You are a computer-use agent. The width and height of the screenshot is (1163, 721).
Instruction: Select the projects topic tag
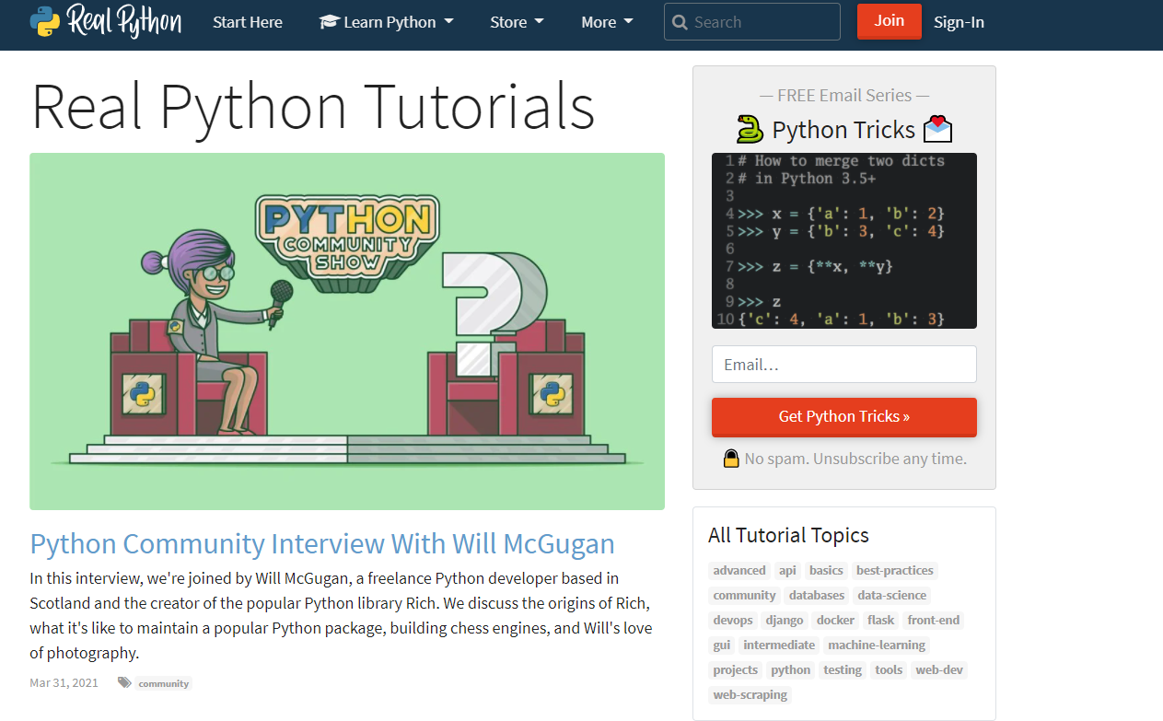[736, 669]
